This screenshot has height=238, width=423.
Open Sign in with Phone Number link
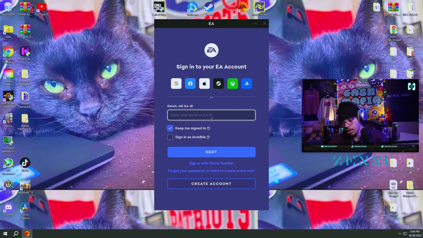(x=211, y=163)
